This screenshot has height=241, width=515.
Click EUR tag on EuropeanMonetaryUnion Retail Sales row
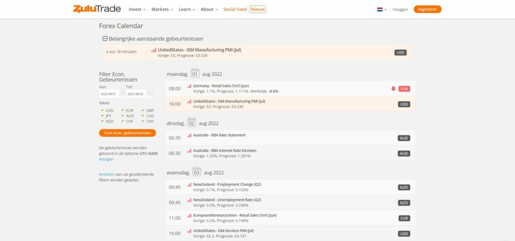click(404, 218)
